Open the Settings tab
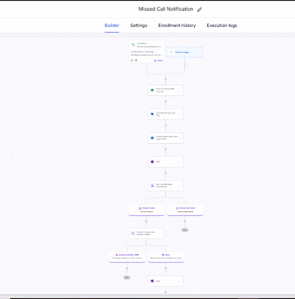Screen dimensions: 295x299 (139, 25)
